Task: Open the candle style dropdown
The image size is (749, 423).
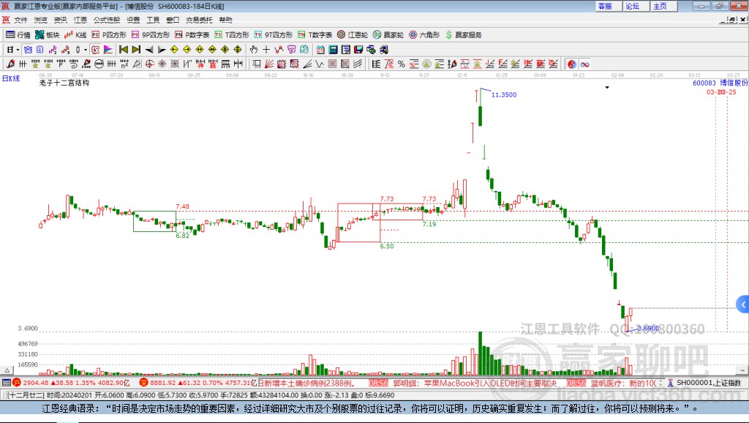Action: (85, 49)
